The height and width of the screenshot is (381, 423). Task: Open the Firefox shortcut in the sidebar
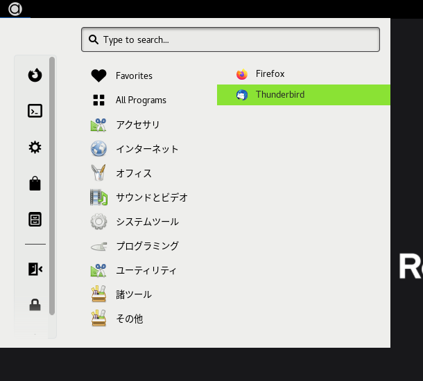click(35, 75)
